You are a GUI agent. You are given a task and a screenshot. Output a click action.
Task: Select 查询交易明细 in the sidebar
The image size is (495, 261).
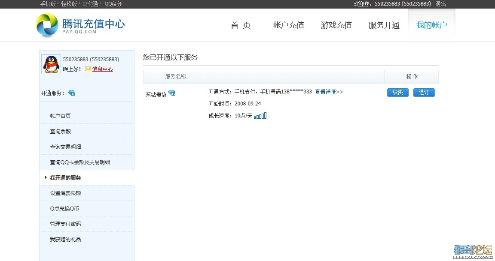87,147
